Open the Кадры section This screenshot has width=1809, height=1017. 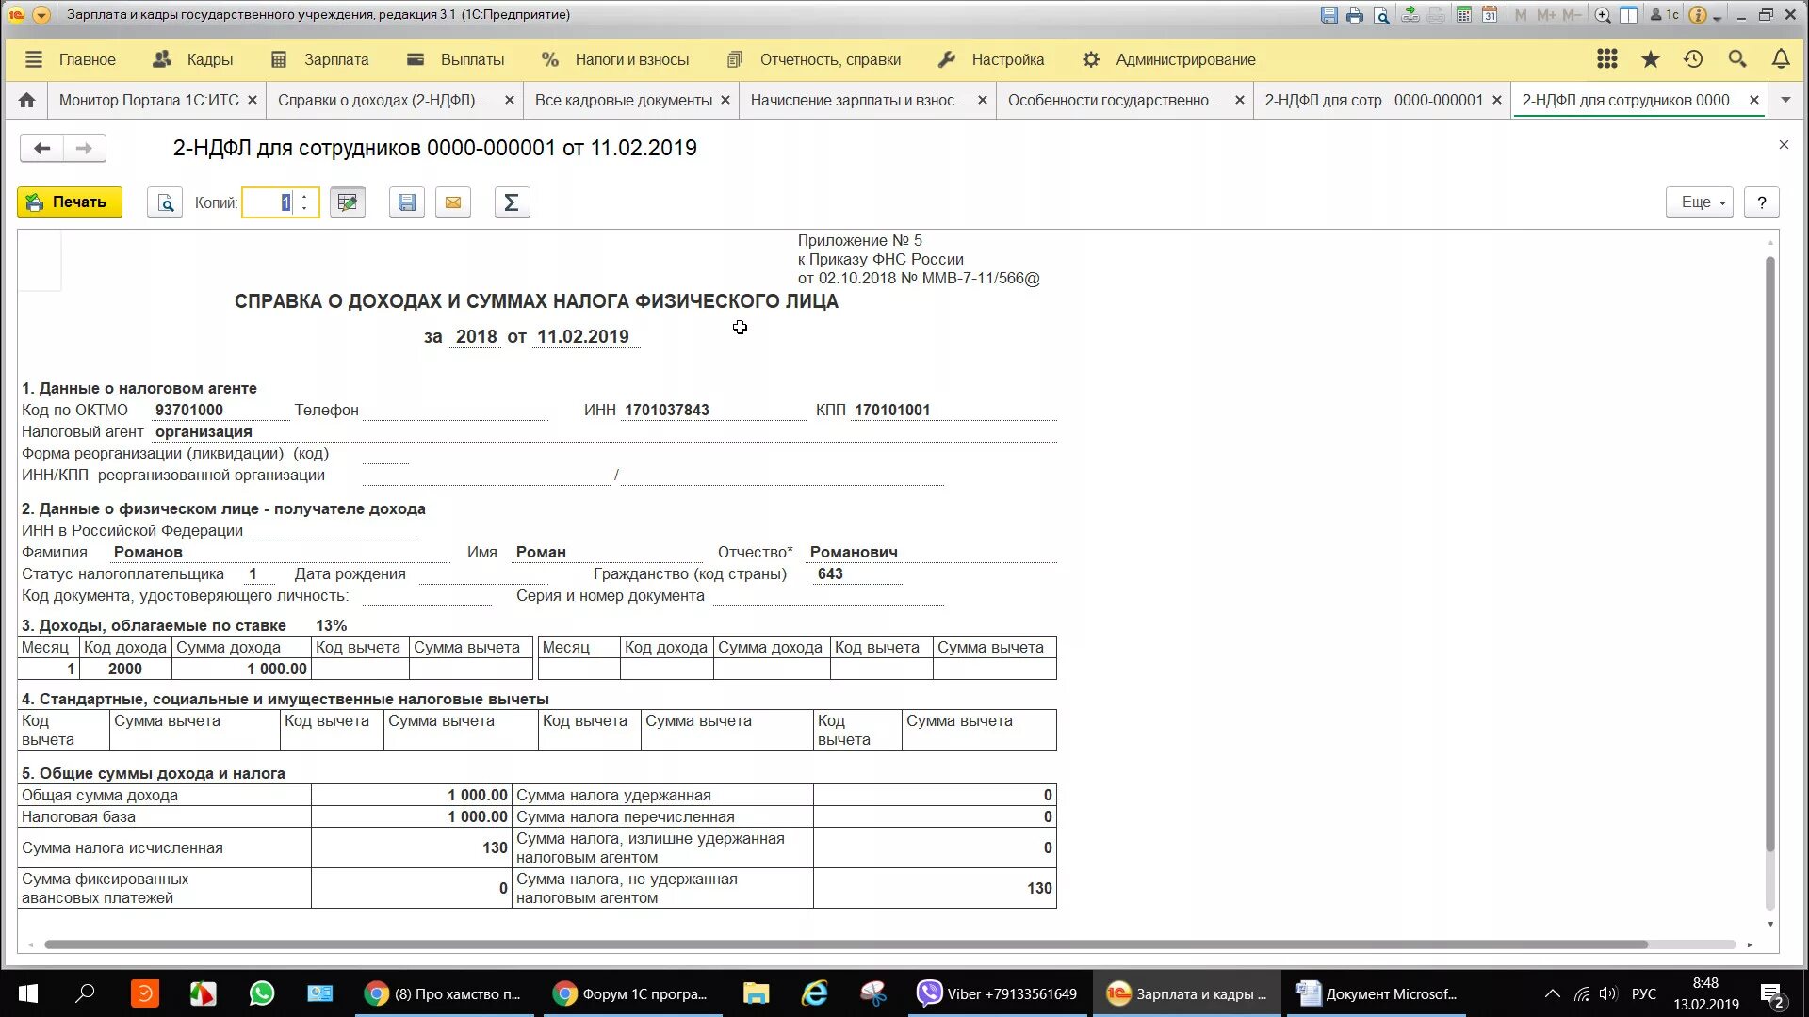(193, 59)
